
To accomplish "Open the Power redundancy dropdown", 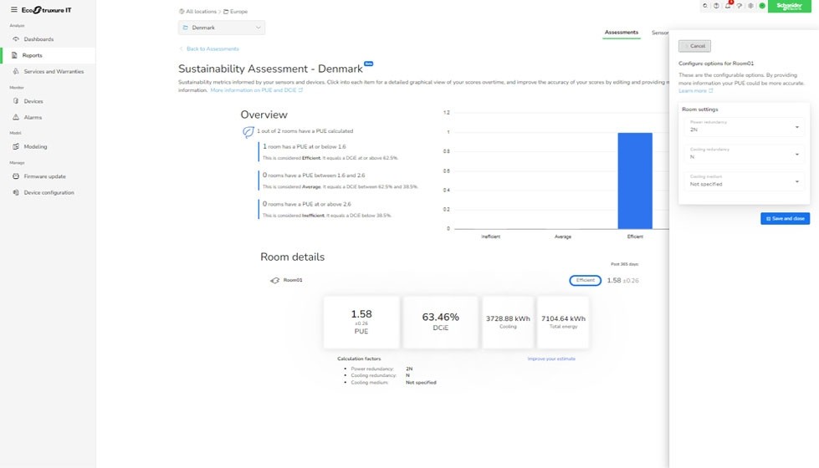I will pos(744,127).
